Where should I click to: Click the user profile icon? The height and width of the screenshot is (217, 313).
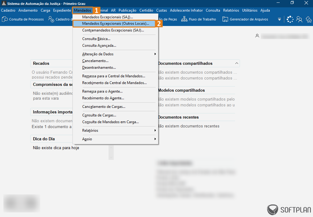tap(257, 36)
